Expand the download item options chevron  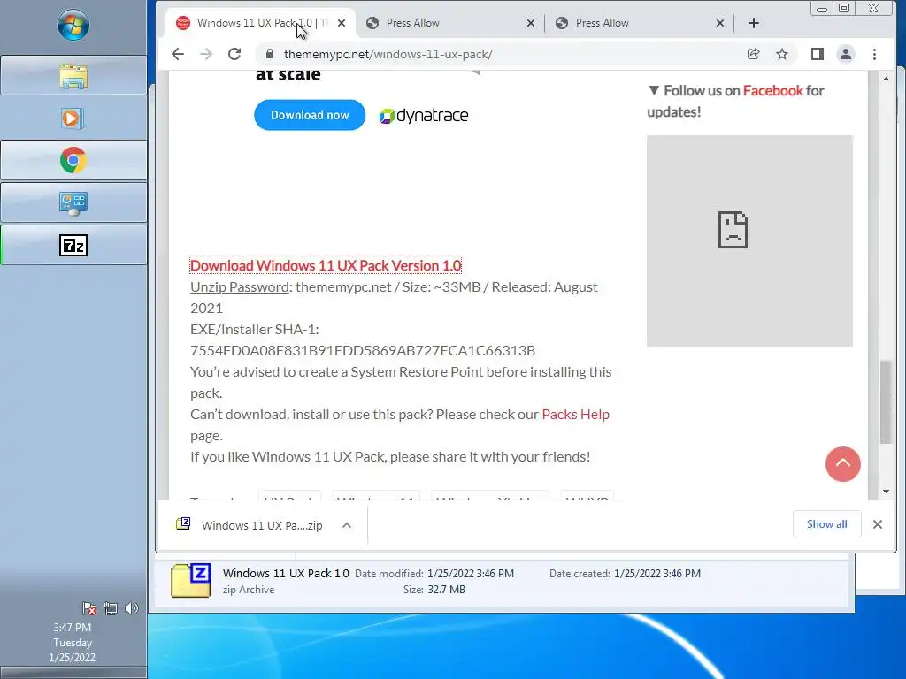[x=347, y=525]
